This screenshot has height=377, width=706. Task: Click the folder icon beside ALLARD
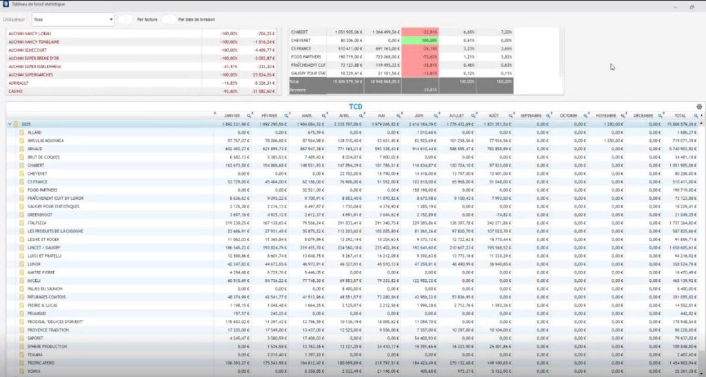point(21,132)
